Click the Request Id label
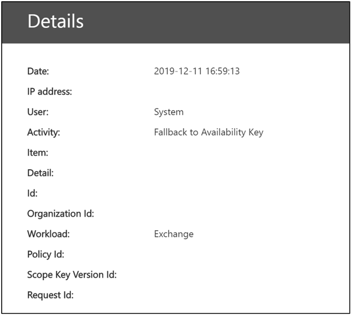 [x=50, y=295]
